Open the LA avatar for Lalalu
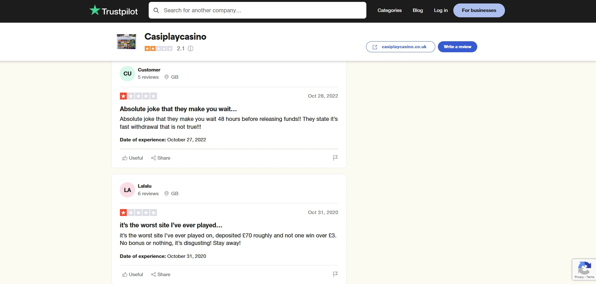Image resolution: width=596 pixels, height=284 pixels. click(127, 190)
